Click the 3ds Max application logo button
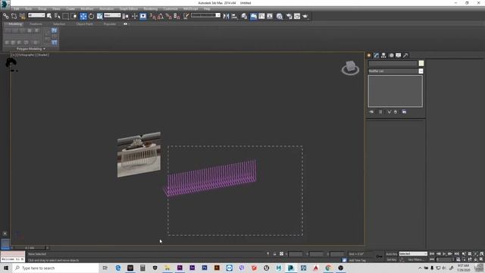 coord(5,4)
